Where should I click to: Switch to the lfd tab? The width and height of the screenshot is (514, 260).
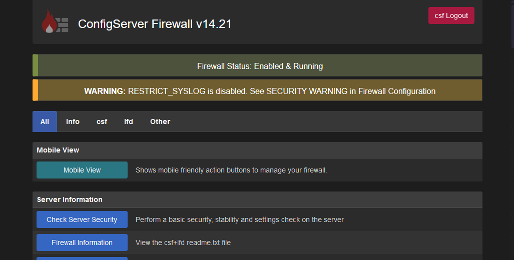point(129,121)
